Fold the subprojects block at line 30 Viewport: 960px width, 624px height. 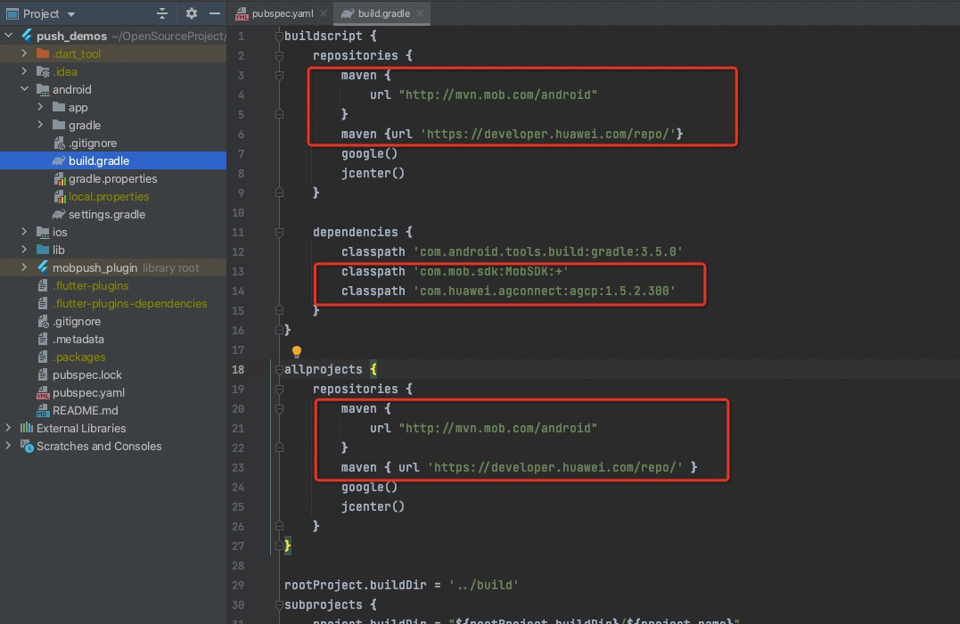pyautogui.click(x=279, y=604)
